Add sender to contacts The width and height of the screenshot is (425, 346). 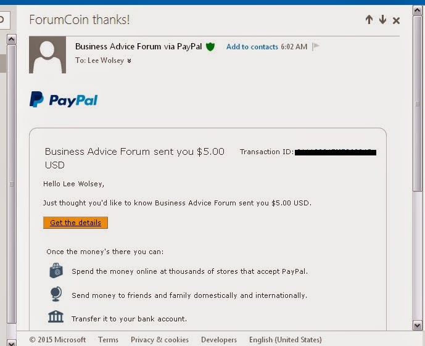pos(252,47)
